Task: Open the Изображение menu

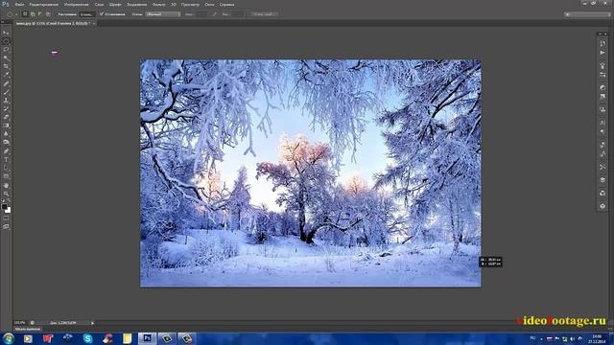Action: tap(77, 4)
